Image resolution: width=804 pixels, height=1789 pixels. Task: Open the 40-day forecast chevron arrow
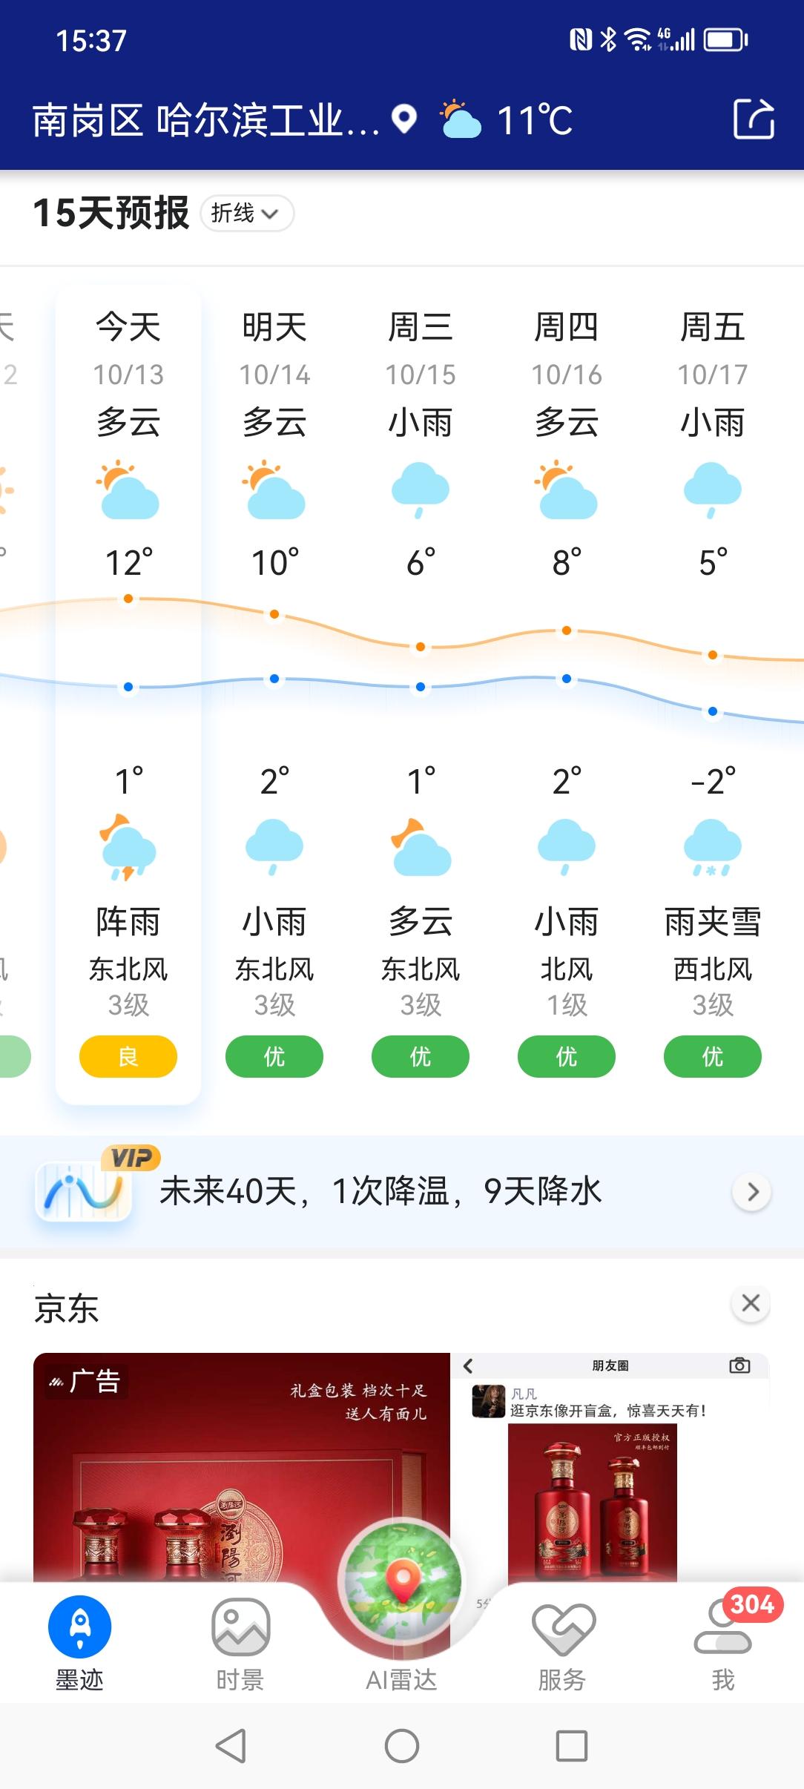coord(752,1192)
